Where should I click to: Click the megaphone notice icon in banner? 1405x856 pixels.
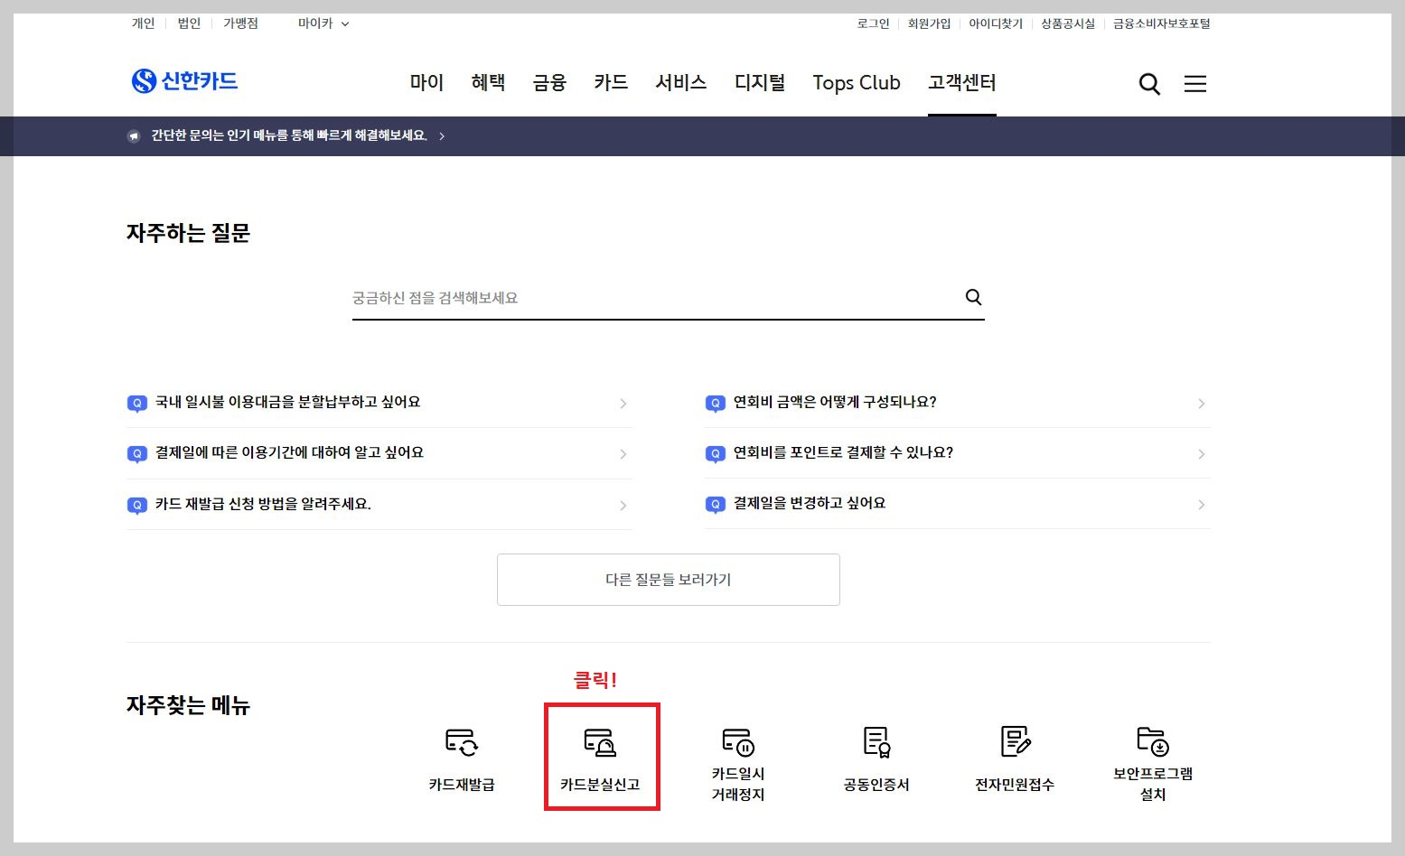point(134,136)
